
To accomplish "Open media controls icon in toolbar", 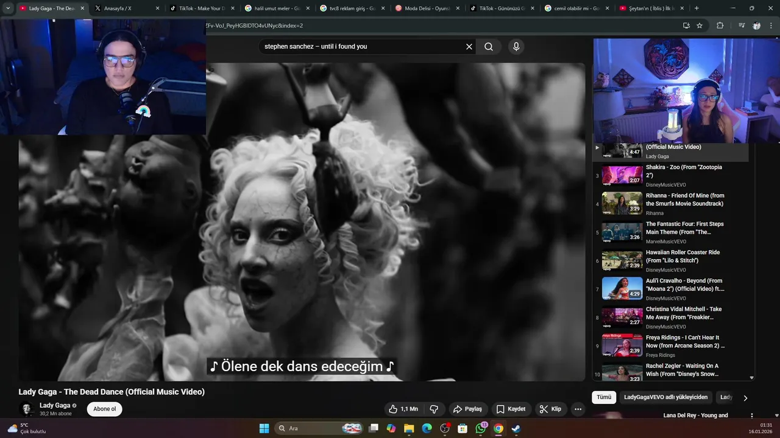I will click(x=742, y=26).
